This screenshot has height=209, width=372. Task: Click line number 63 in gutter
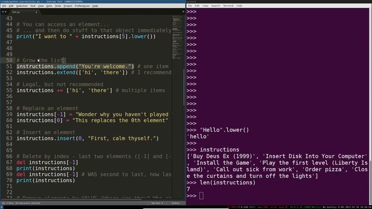[x=9, y=138]
